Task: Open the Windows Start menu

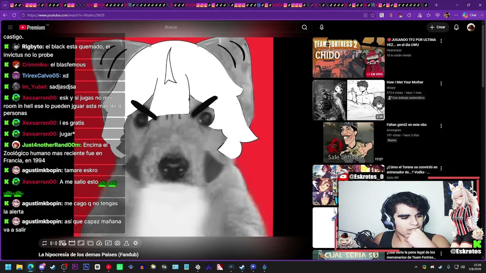Action: (x=8, y=267)
